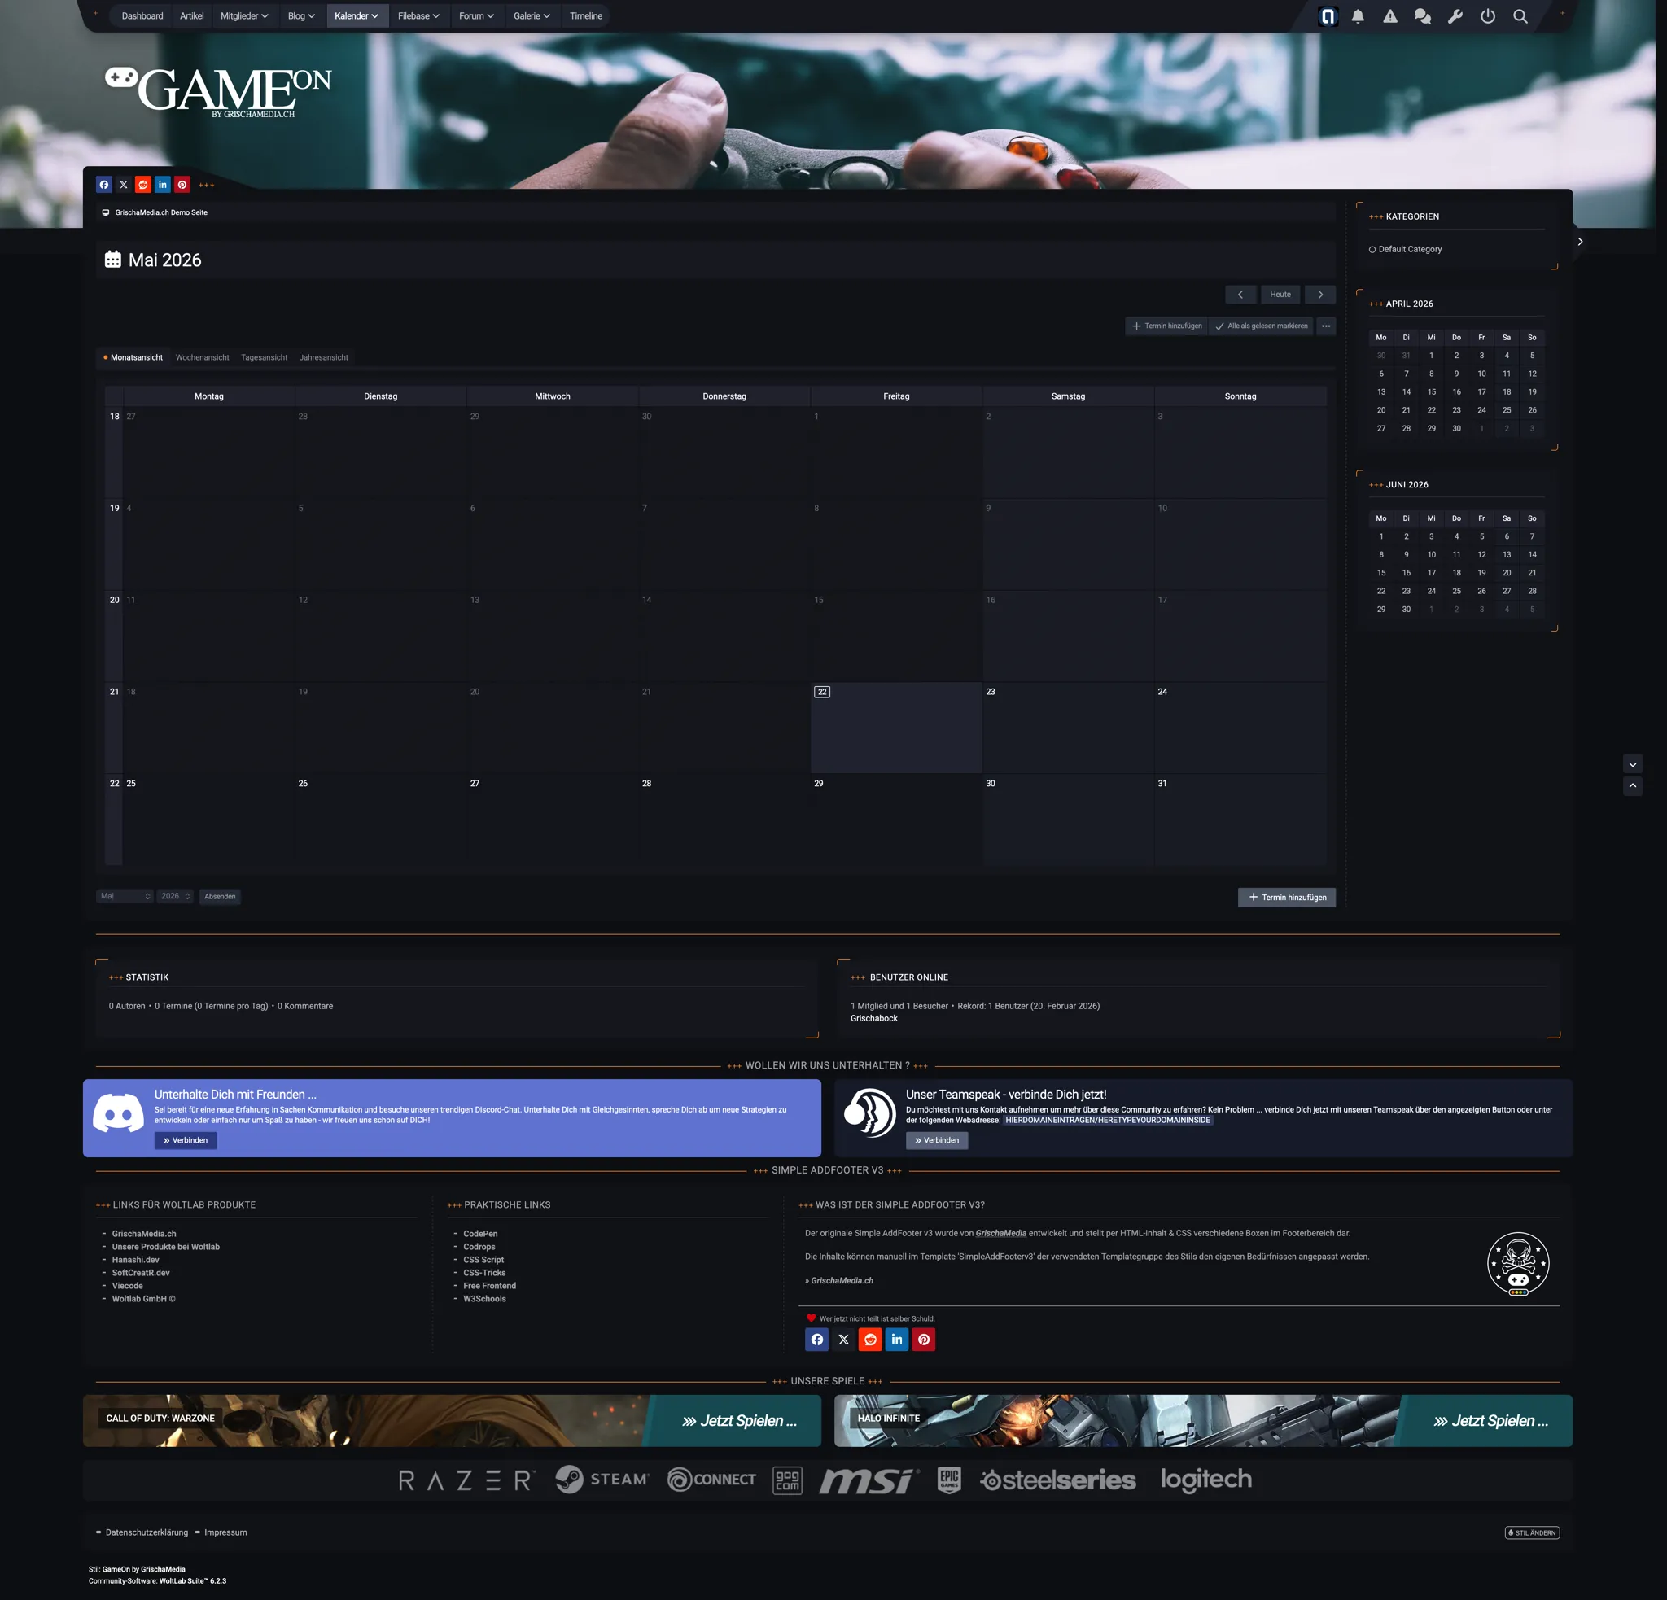
Task: Open the Timeline menu item
Action: pyautogui.click(x=586, y=16)
